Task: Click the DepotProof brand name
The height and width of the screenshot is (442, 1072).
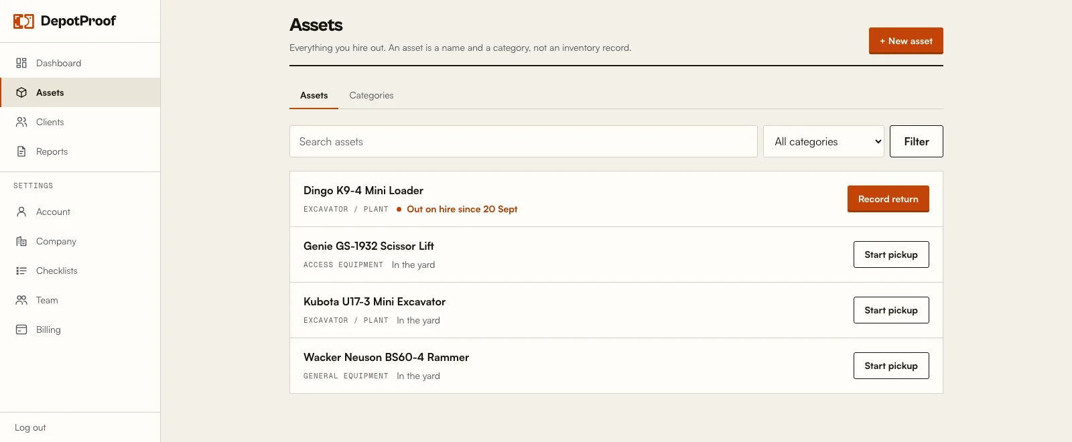Action: (78, 21)
